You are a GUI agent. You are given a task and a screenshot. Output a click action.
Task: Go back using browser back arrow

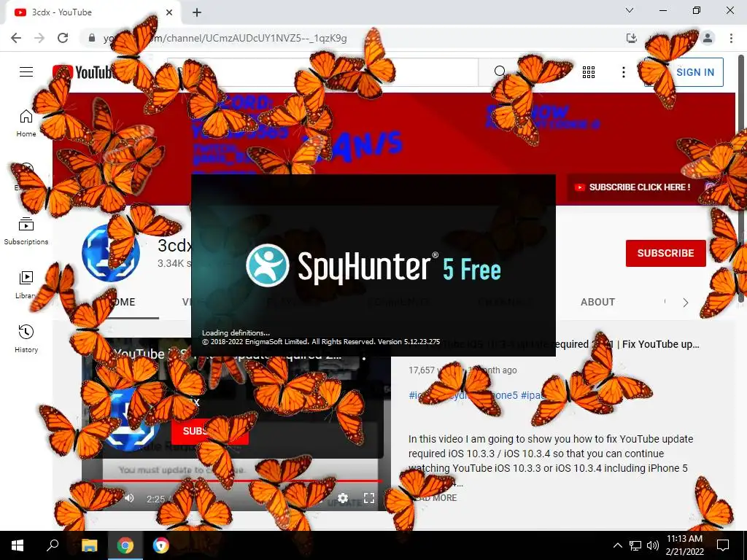pos(16,38)
